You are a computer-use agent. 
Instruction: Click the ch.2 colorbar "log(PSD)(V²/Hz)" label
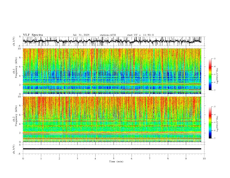tap(218, 124)
